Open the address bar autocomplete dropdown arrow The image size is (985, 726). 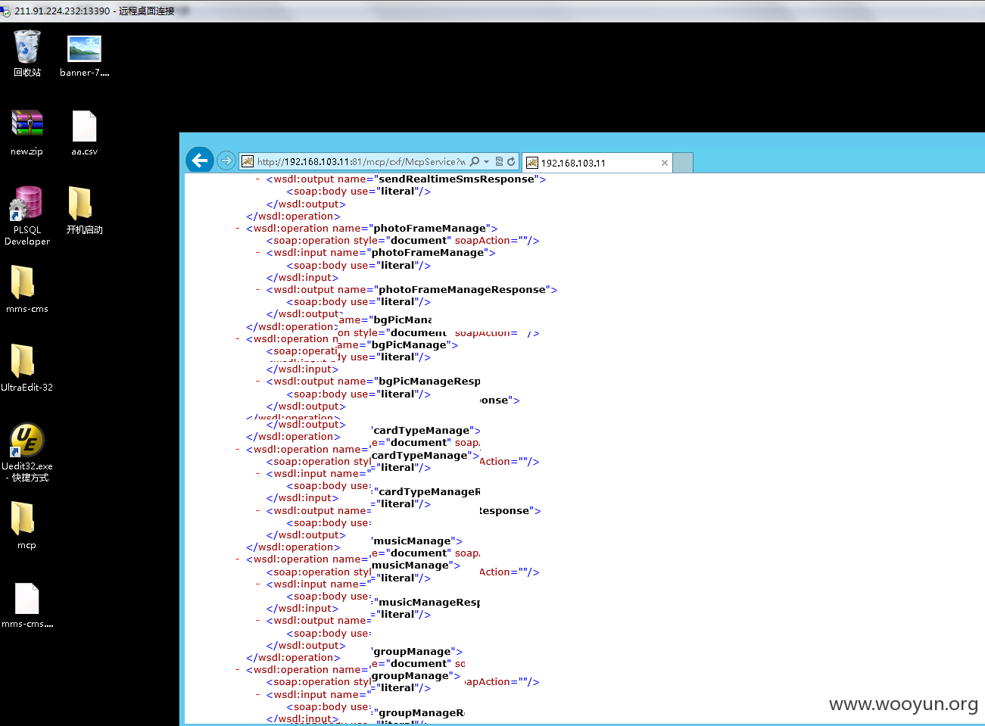(x=486, y=161)
